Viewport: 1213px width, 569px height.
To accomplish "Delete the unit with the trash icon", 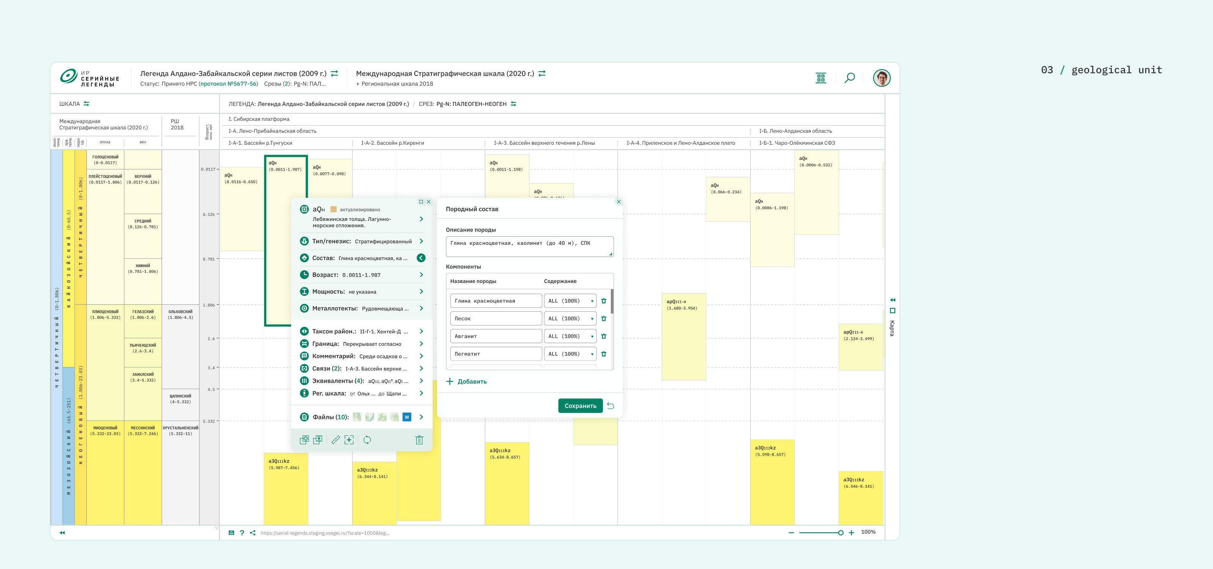I will (419, 439).
